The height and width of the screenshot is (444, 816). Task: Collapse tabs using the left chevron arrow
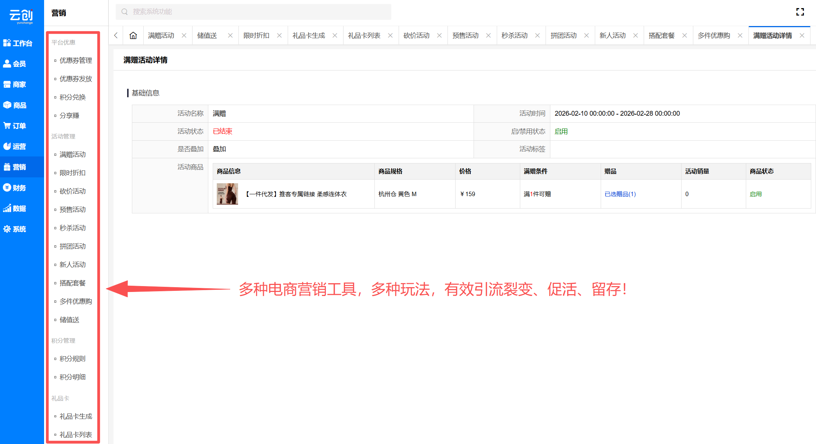click(x=116, y=35)
